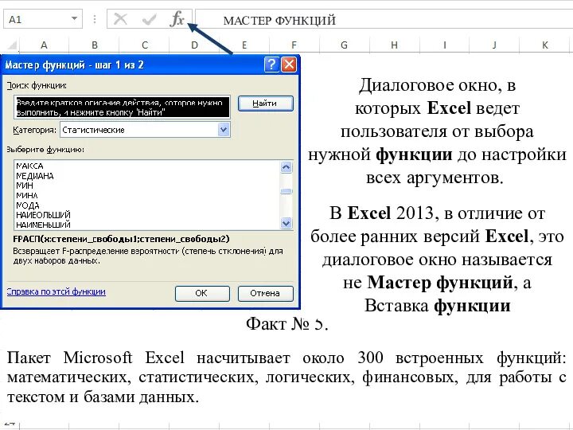Click the function search text box
The width and height of the screenshot is (573, 430).
click(122, 107)
